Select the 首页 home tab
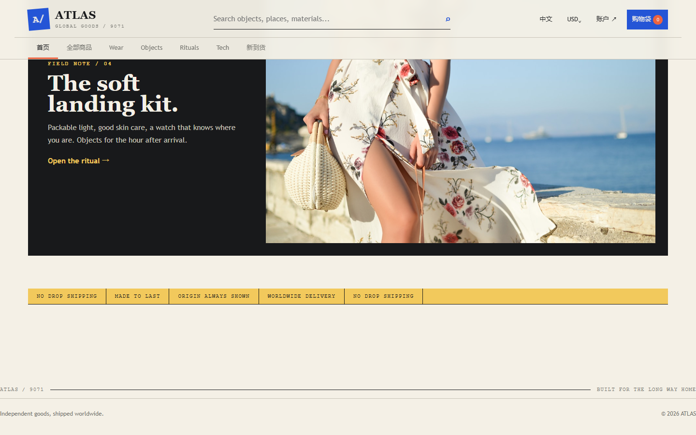 coord(43,48)
